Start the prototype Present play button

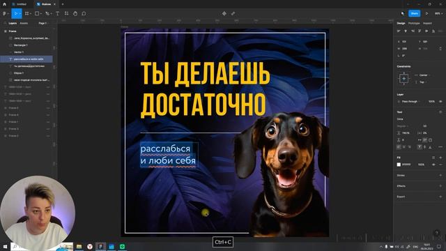coord(427,13)
